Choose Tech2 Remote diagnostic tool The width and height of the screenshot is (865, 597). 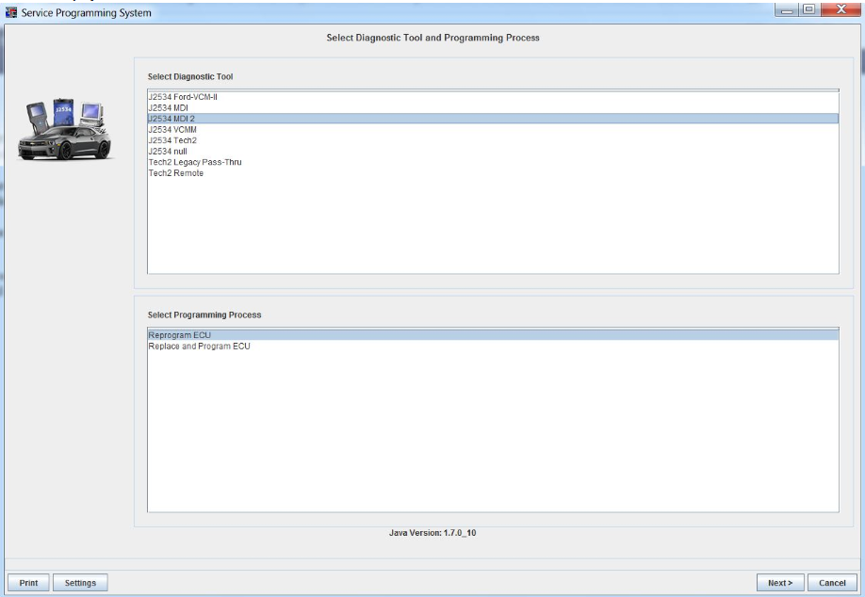(x=175, y=173)
